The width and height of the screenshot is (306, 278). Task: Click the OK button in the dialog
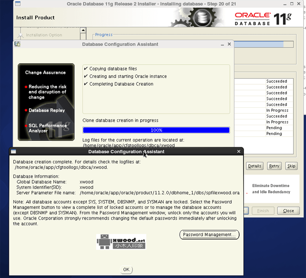tap(126, 270)
